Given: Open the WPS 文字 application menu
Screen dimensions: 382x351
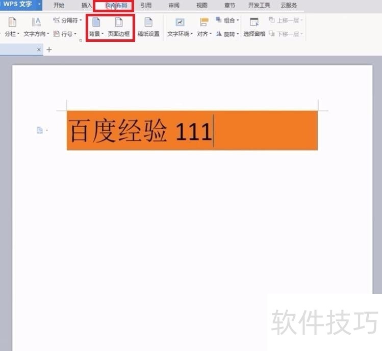Looking at the screenshot, I should [17, 4].
